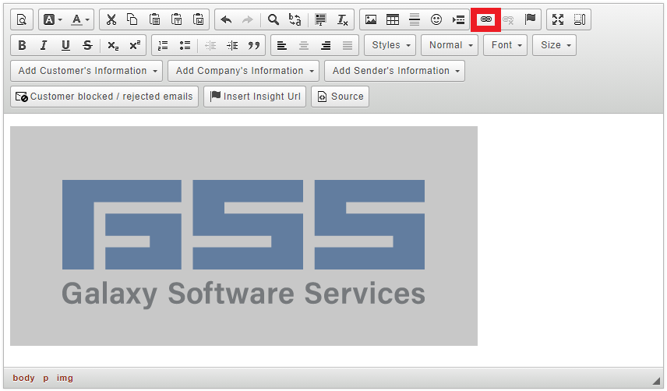Open the Size dropdown

(x=554, y=45)
